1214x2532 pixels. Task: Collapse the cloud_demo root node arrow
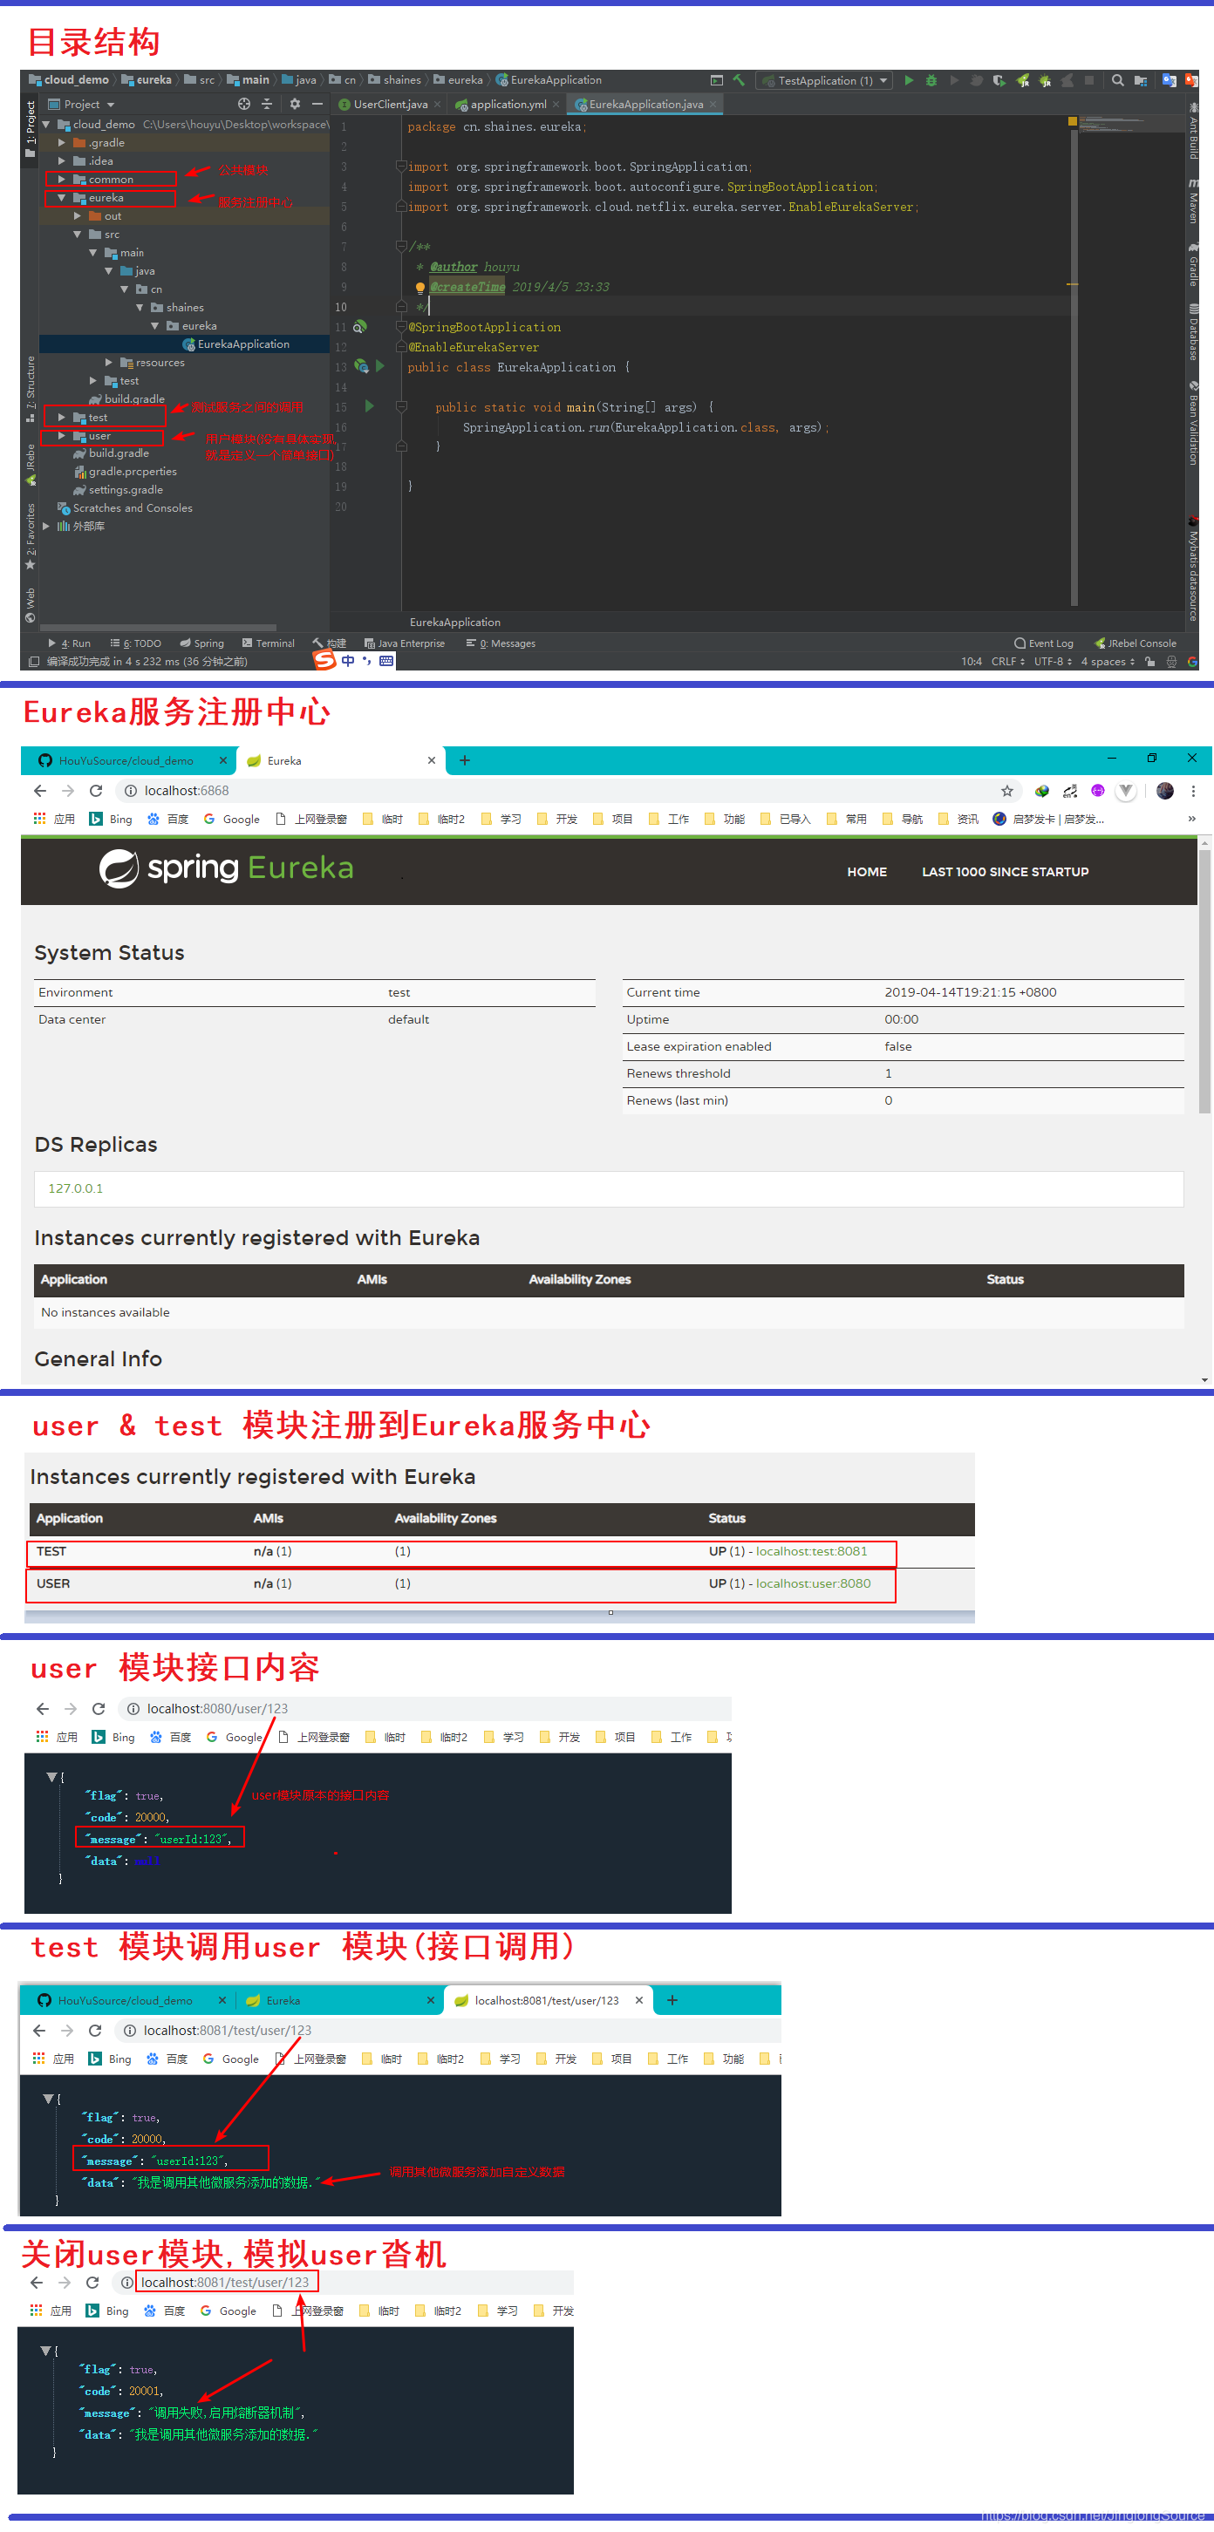(x=45, y=124)
